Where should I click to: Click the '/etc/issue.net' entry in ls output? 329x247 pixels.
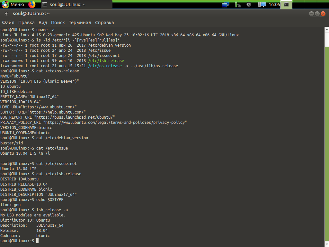tap(104, 56)
